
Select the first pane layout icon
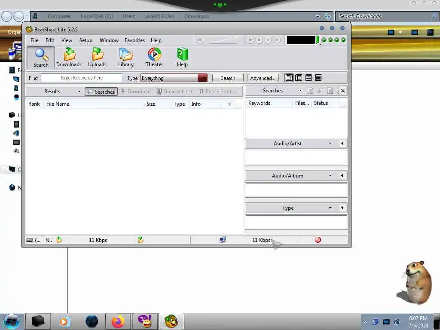pyautogui.click(x=289, y=78)
